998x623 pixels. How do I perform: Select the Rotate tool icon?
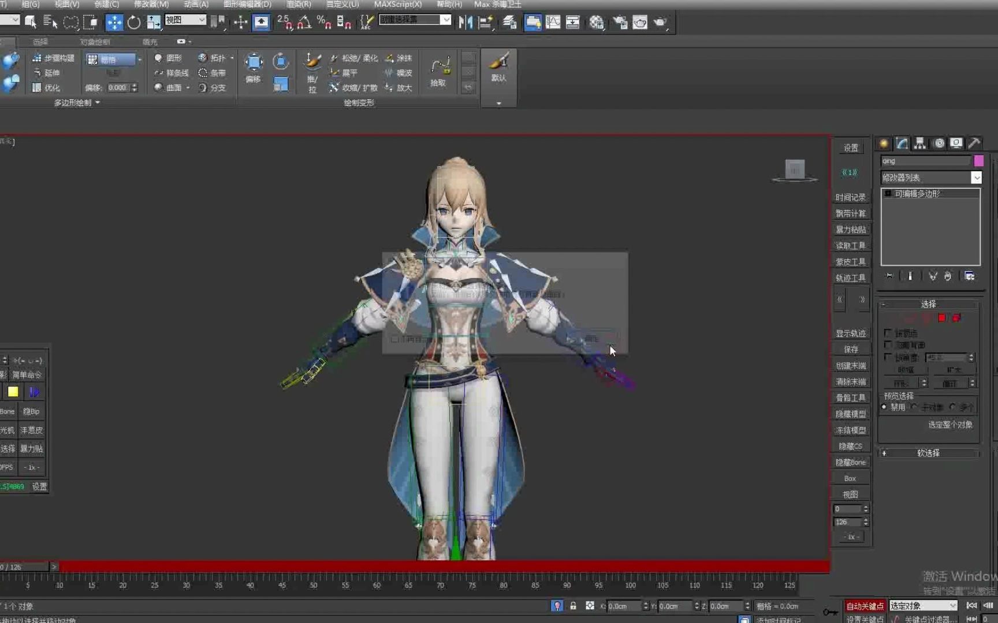click(134, 22)
